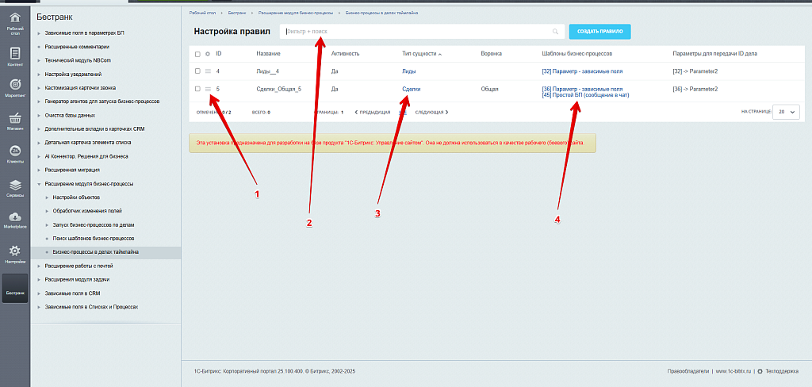Check the box for rule ID 5

pyautogui.click(x=197, y=90)
